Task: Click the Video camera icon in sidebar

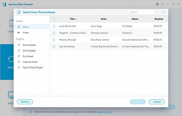Action: [x=19, y=32]
